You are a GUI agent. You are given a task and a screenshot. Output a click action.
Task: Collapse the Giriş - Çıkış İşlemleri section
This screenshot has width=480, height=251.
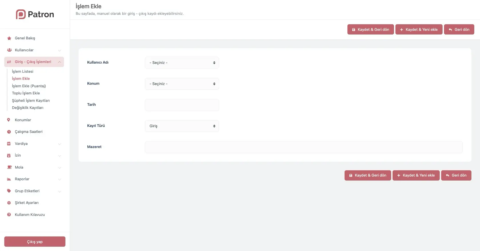point(59,62)
